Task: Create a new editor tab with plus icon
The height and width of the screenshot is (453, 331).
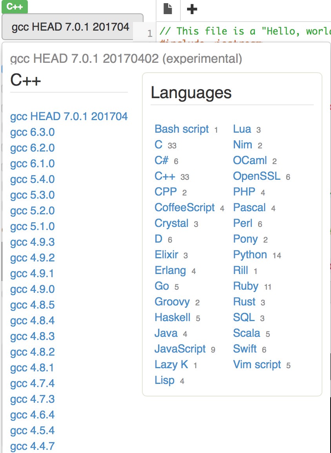Action: pos(192,9)
